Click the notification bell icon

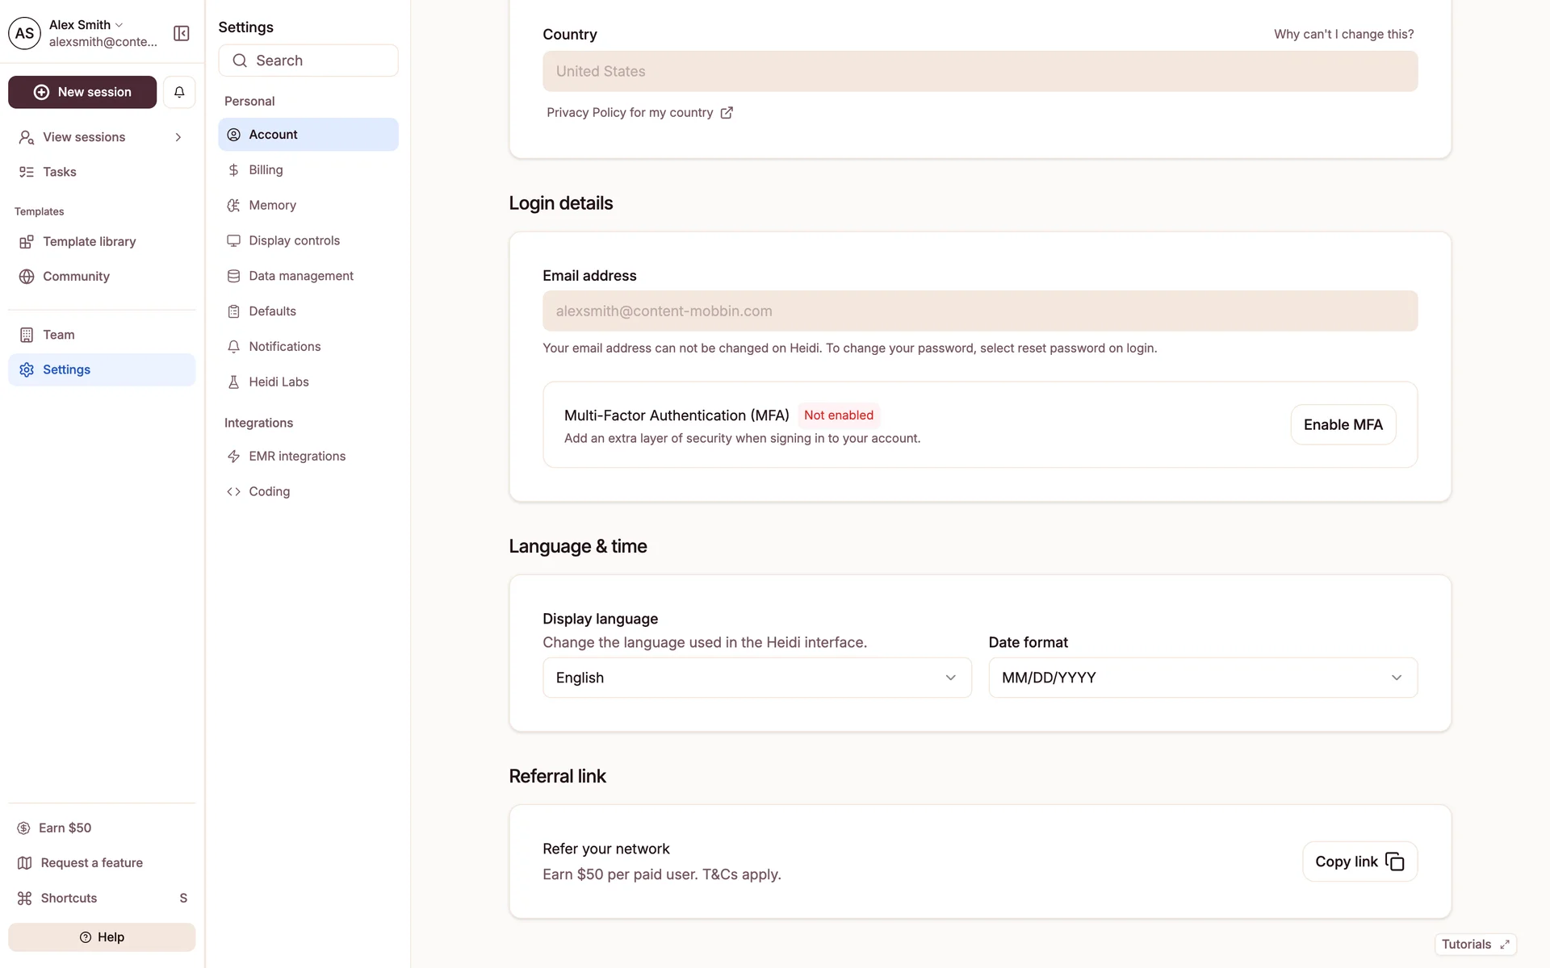(179, 92)
